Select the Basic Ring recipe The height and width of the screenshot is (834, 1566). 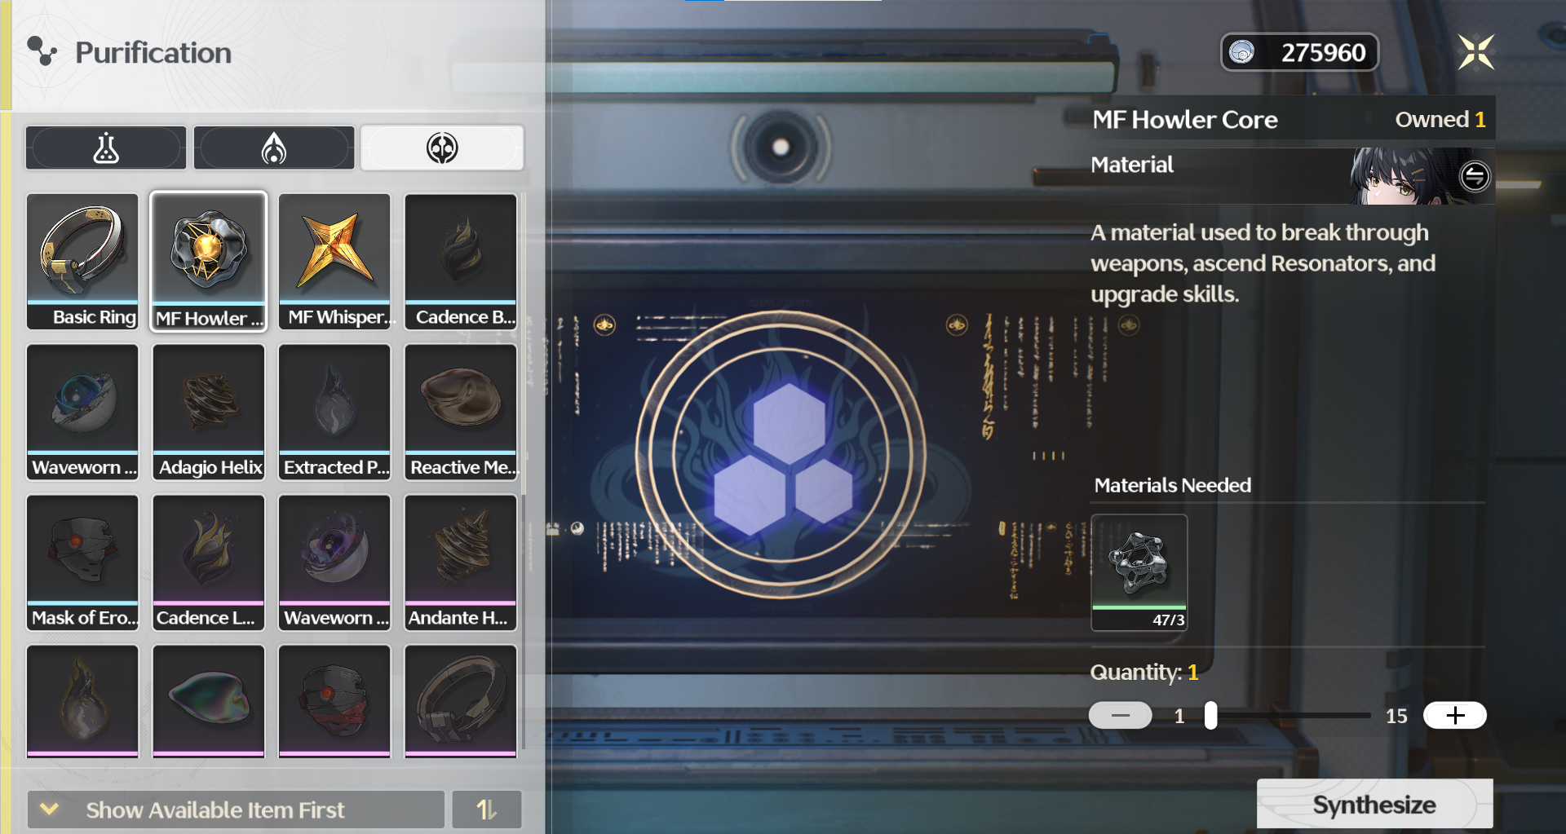coord(82,261)
